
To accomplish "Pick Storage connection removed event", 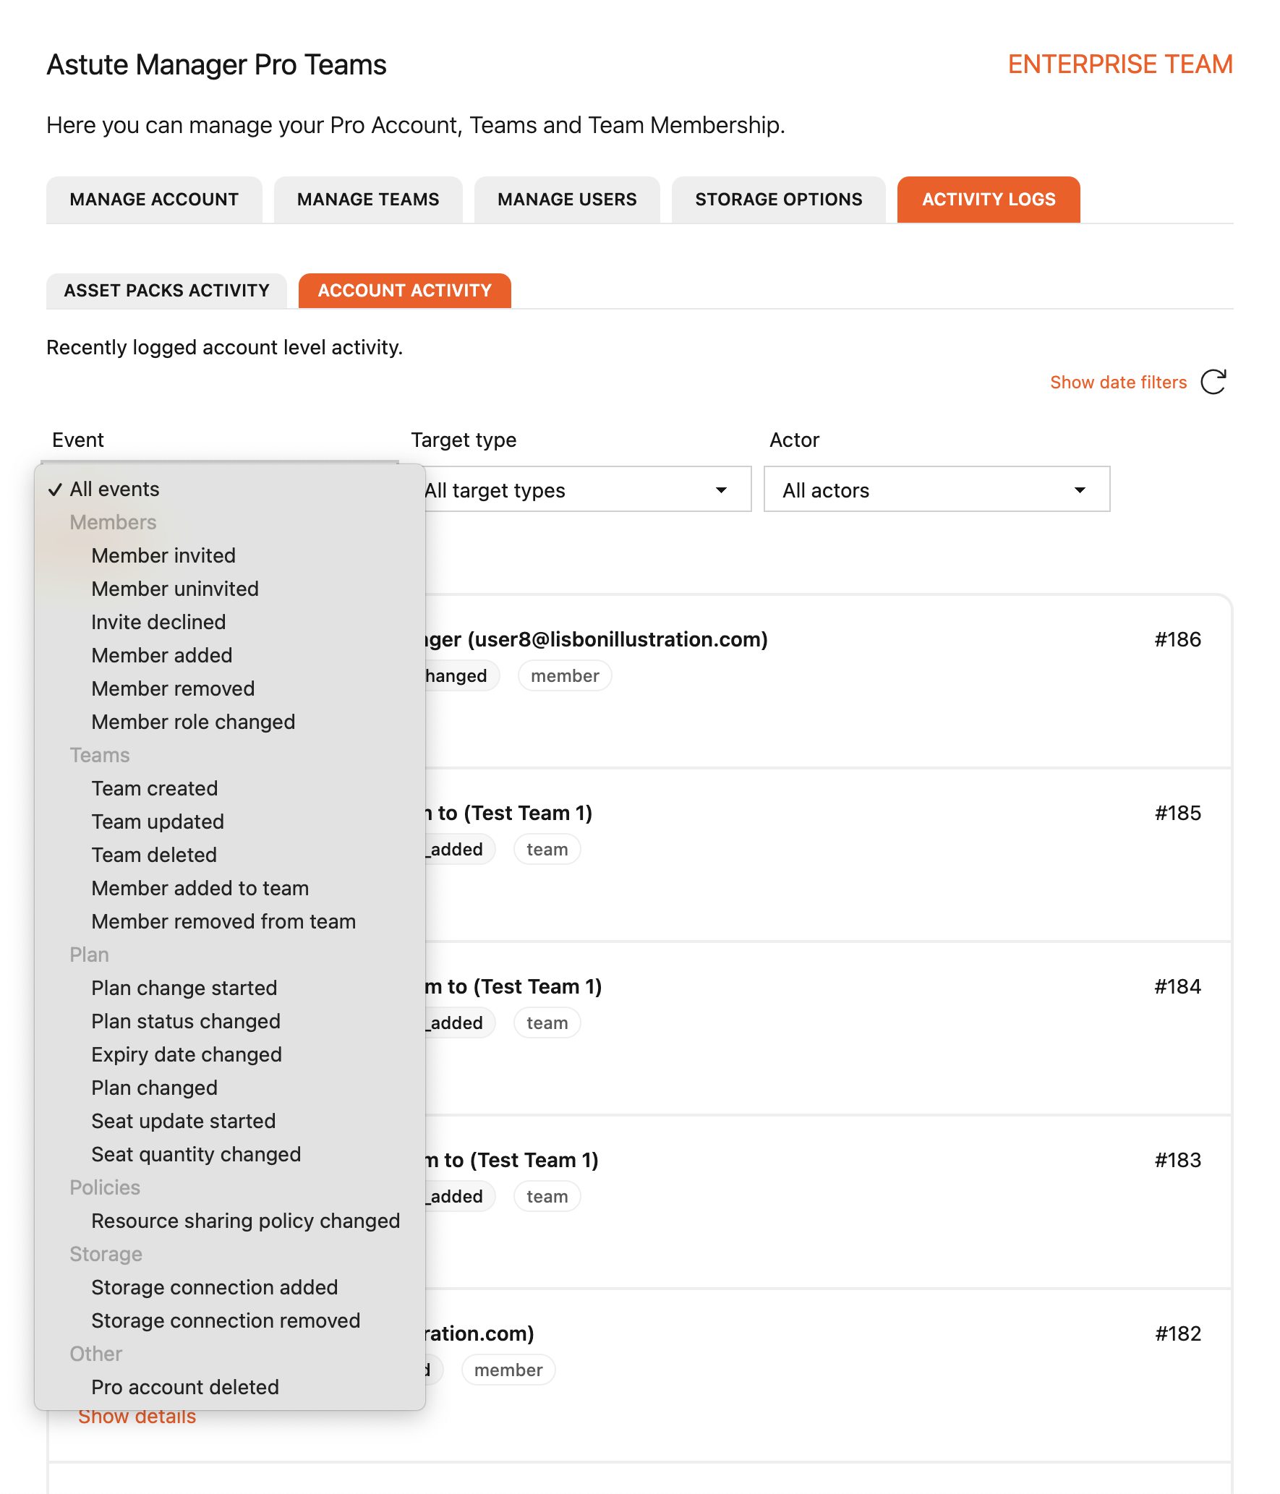I will pos(226,1320).
